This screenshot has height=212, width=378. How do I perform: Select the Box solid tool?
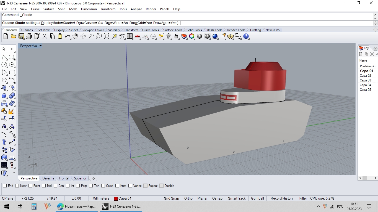(4, 96)
